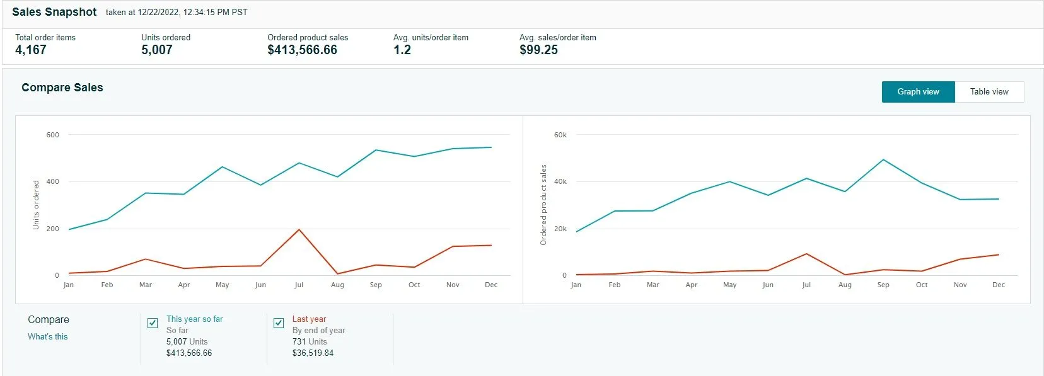Click the Ordered product sales total $413,566.66 in snapshot
Image resolution: width=1044 pixels, height=376 pixels.
(302, 50)
